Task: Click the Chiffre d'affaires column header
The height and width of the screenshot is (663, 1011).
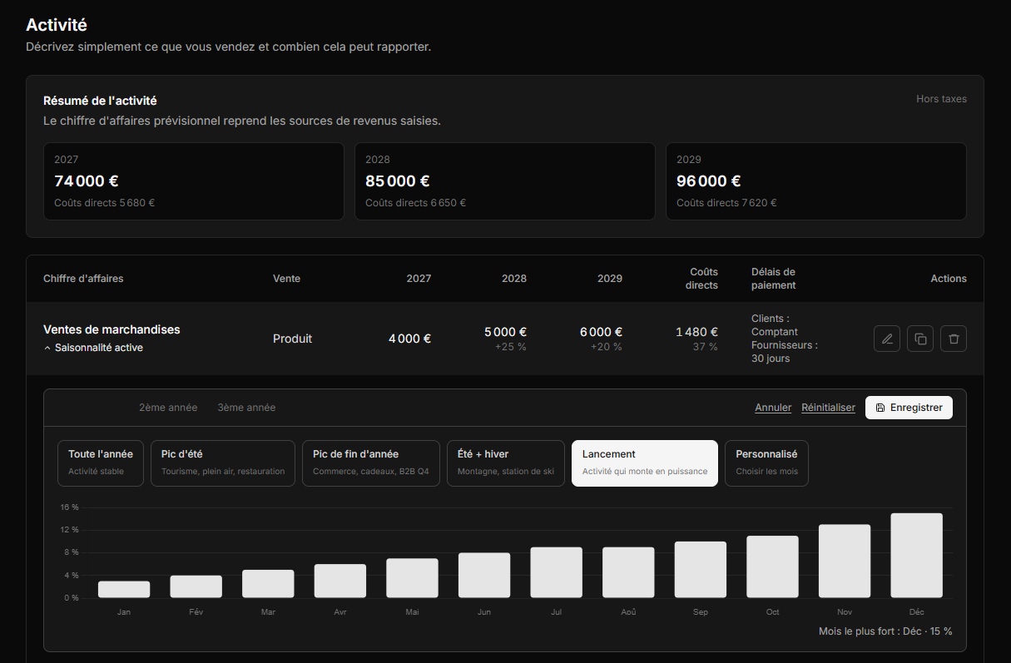Action: [83, 279]
